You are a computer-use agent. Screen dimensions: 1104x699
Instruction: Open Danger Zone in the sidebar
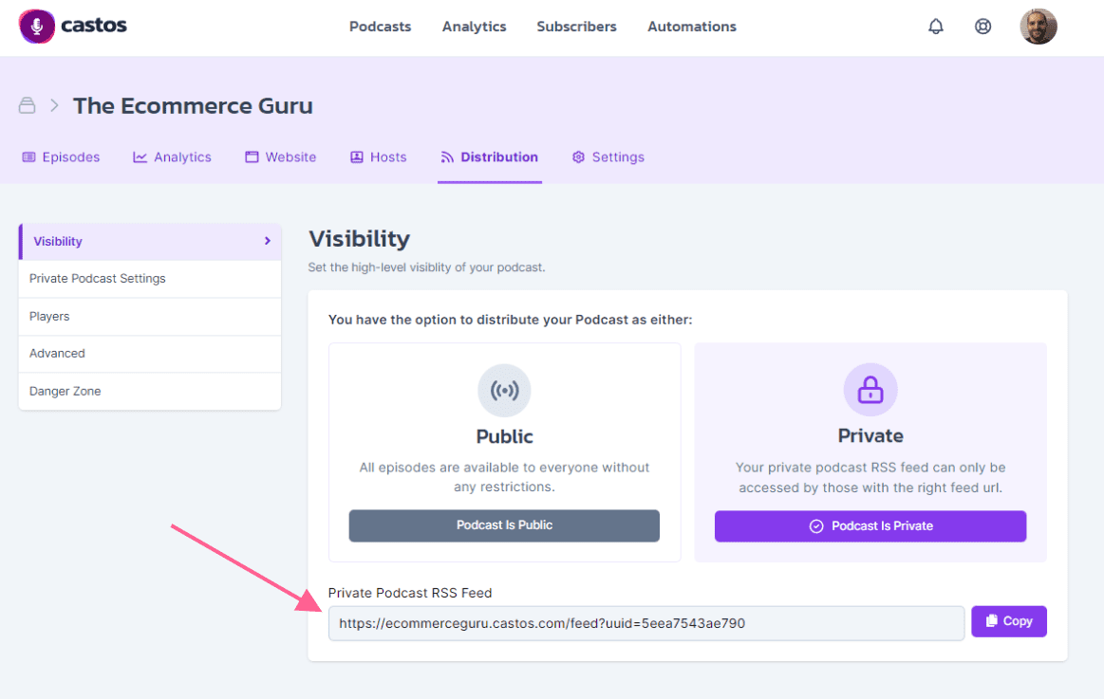pyautogui.click(x=150, y=391)
